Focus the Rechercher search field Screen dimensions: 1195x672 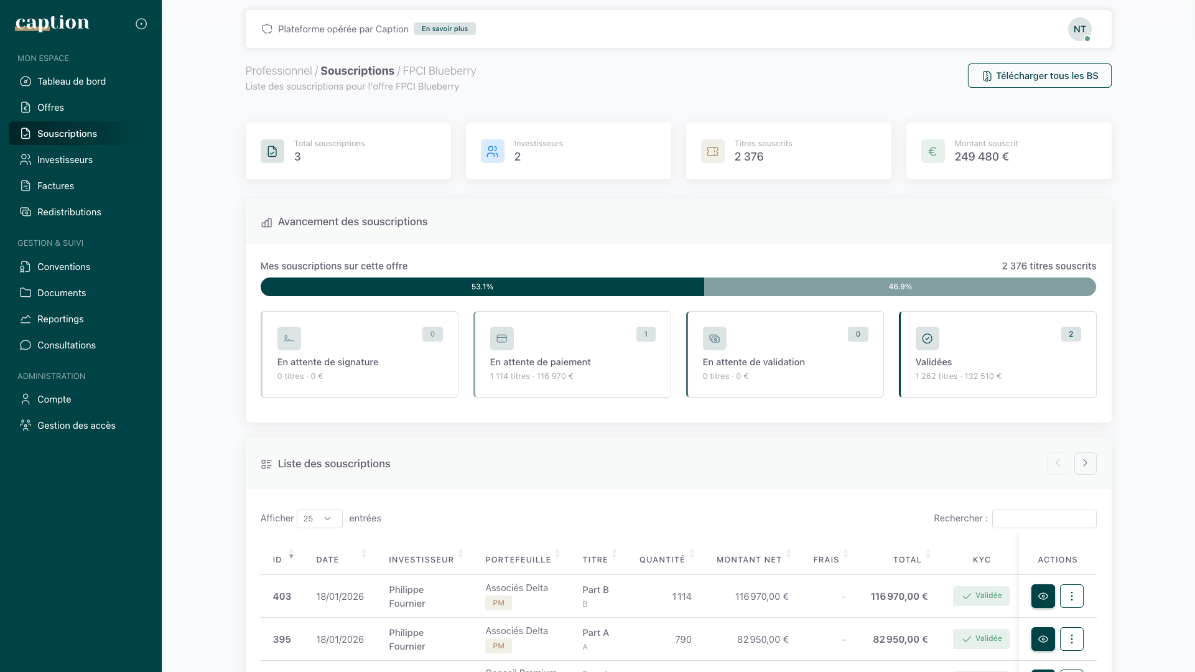[1043, 519]
